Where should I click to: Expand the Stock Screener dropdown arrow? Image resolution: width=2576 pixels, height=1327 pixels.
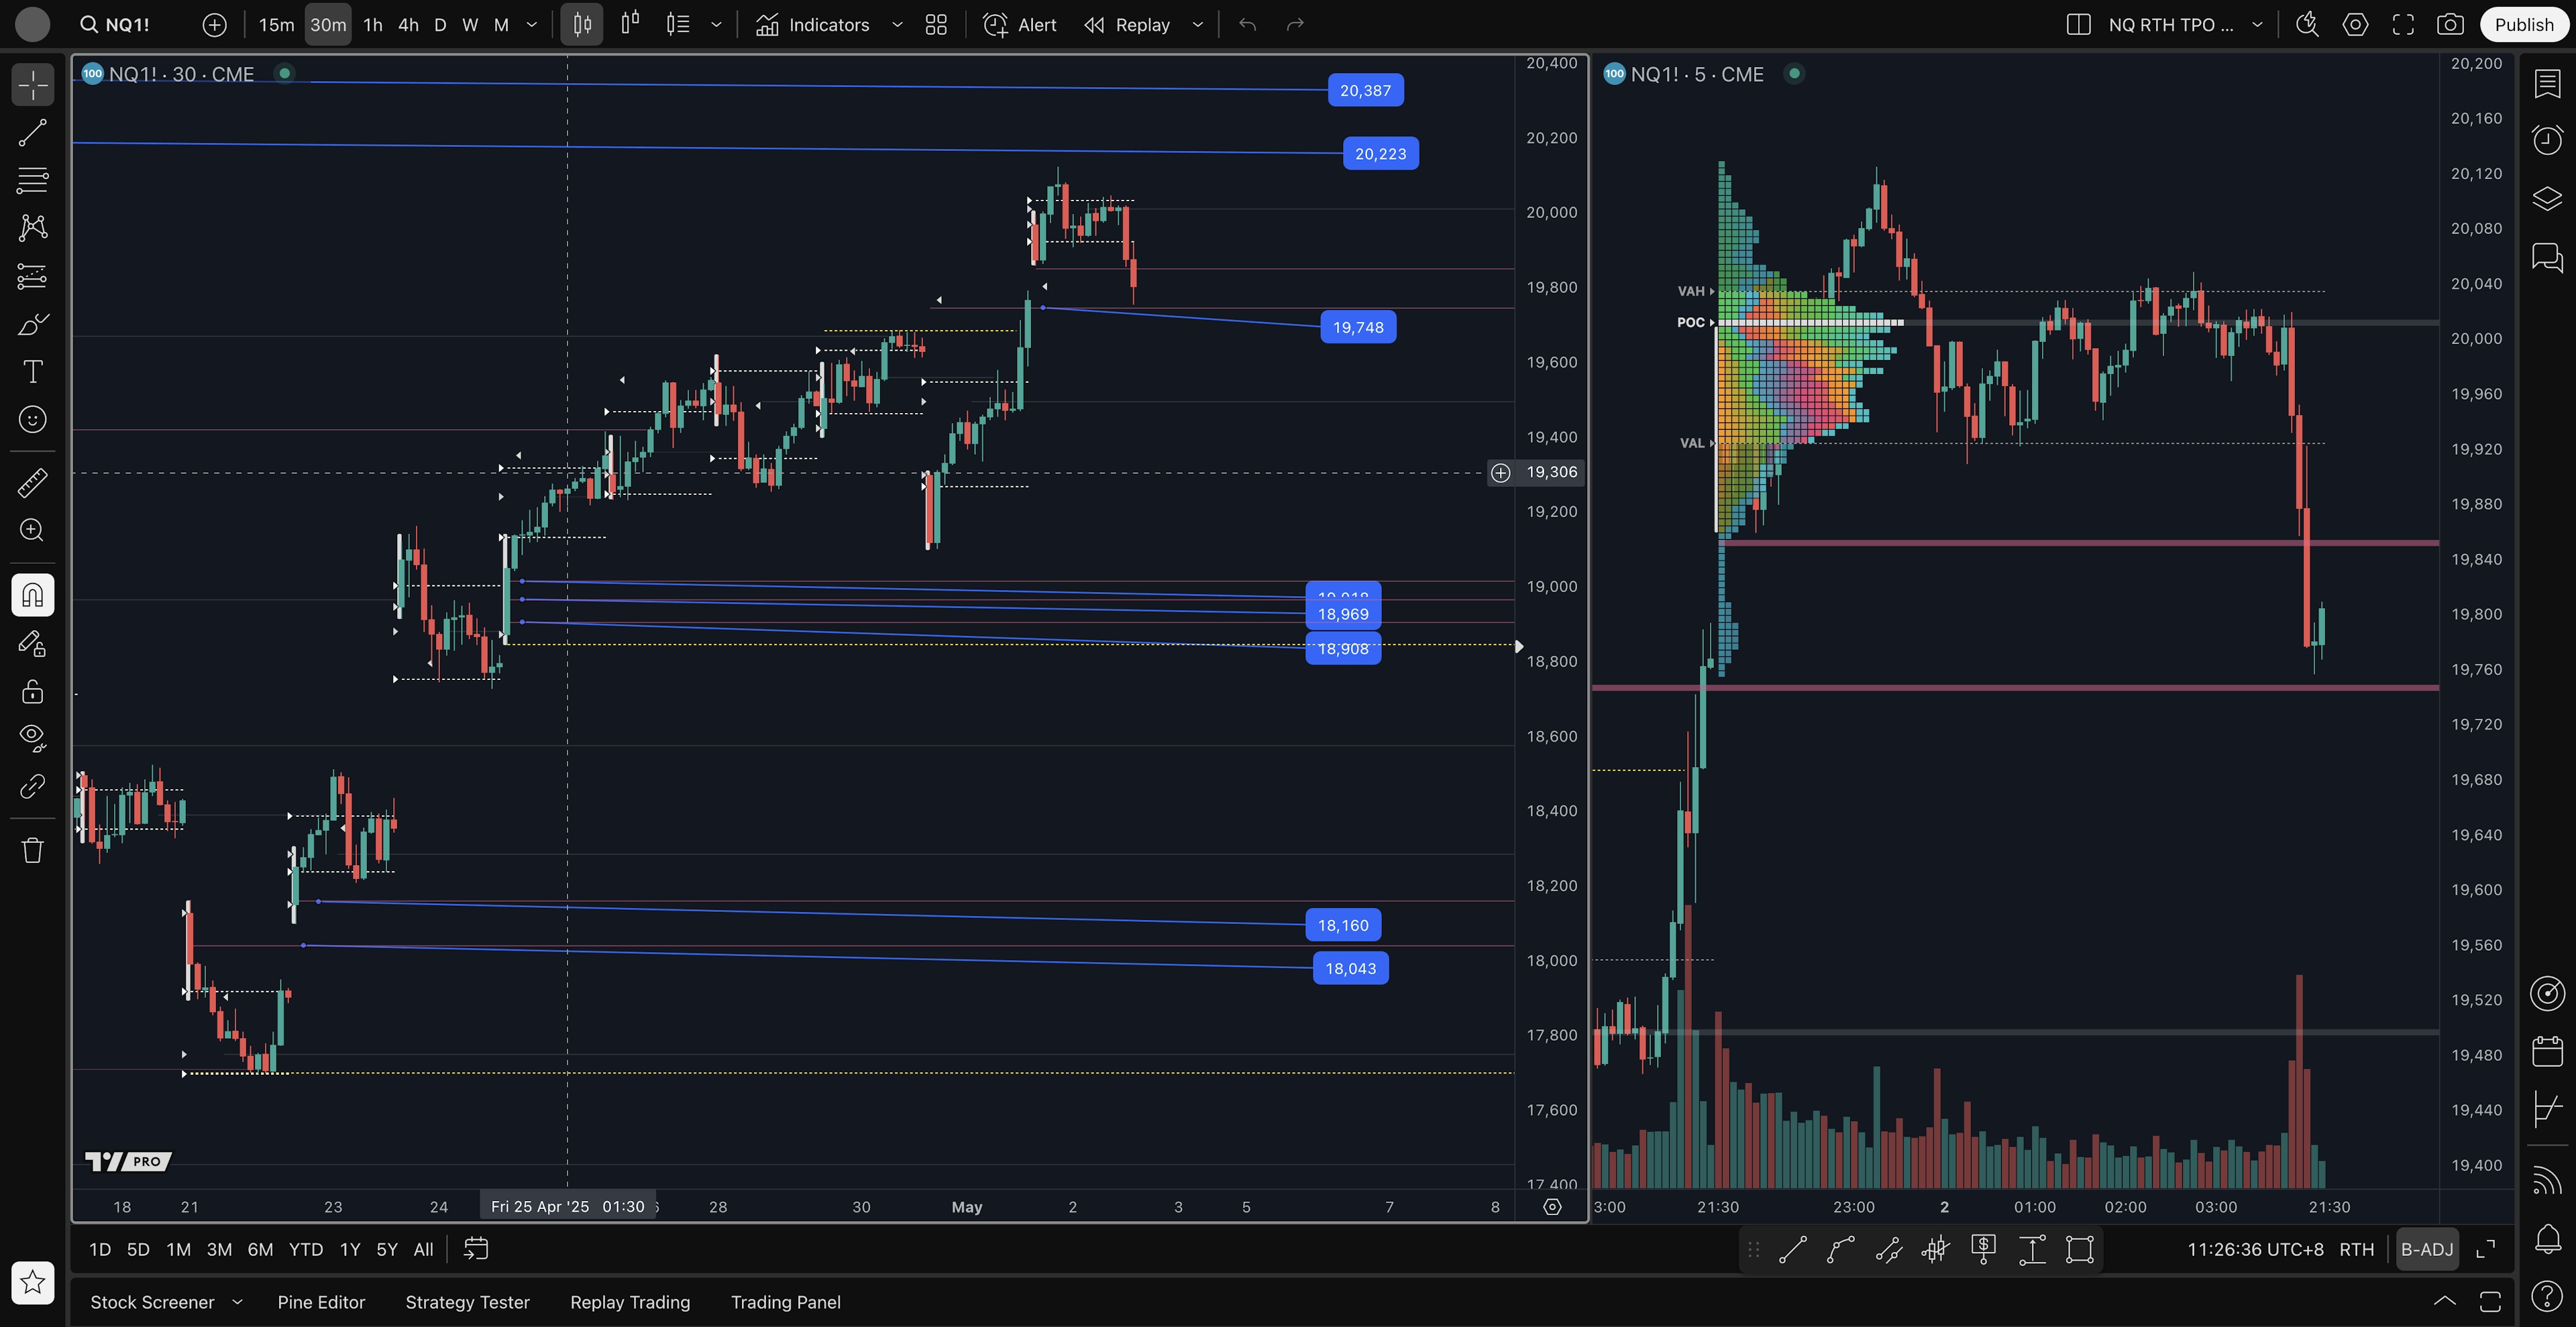coord(237,1302)
